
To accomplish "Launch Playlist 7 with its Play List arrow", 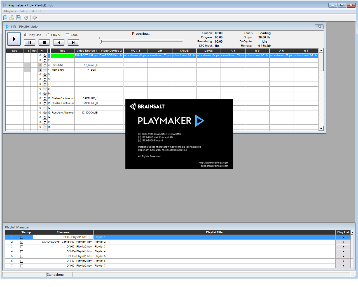I will [x=343, y=266].
